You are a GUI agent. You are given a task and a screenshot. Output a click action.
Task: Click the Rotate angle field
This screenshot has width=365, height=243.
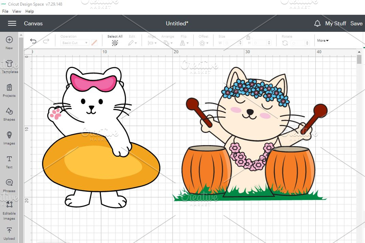tap(298, 43)
